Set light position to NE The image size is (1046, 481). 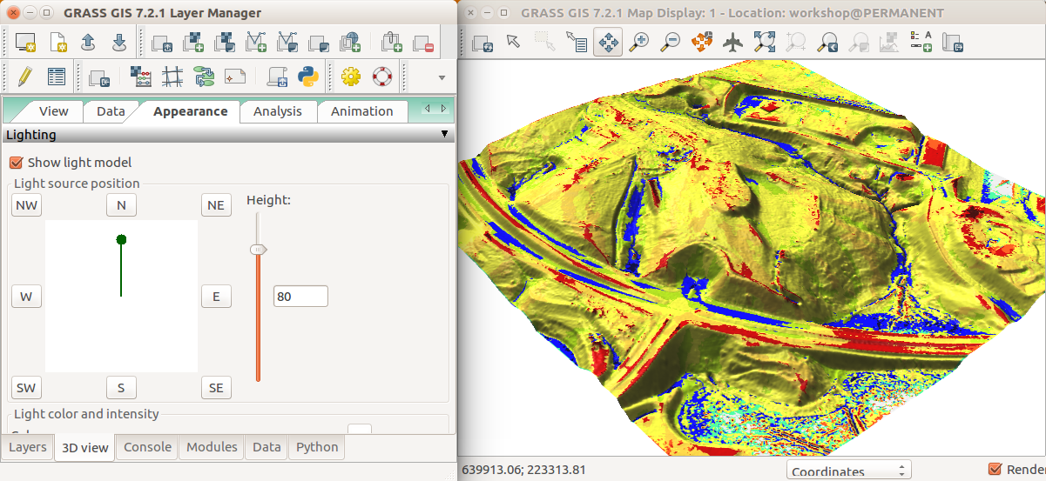point(216,205)
